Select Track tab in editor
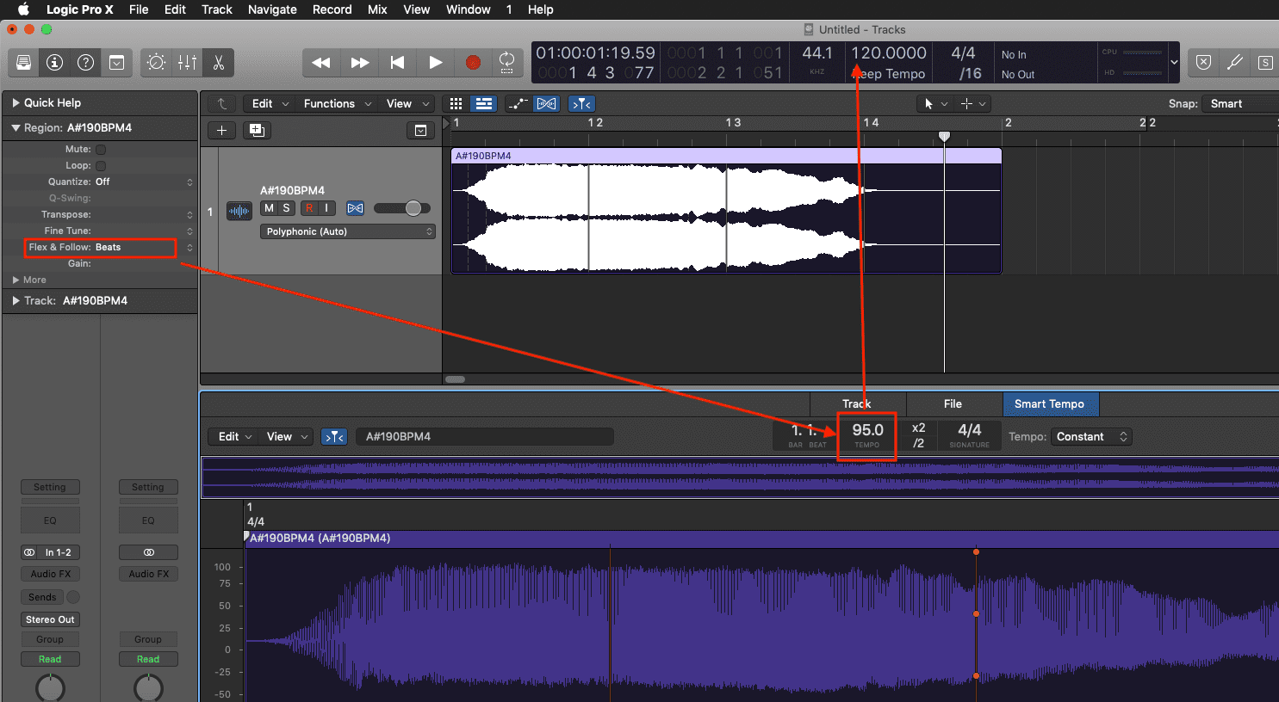Viewport: 1279px width, 702px height. (x=857, y=404)
